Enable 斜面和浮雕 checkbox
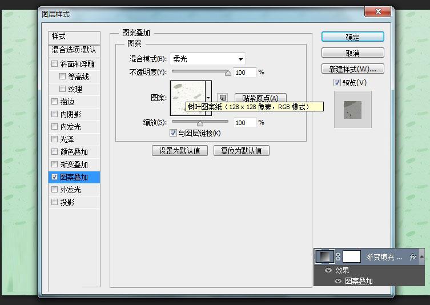Screen dimensions: 430x305 [x=54, y=64]
